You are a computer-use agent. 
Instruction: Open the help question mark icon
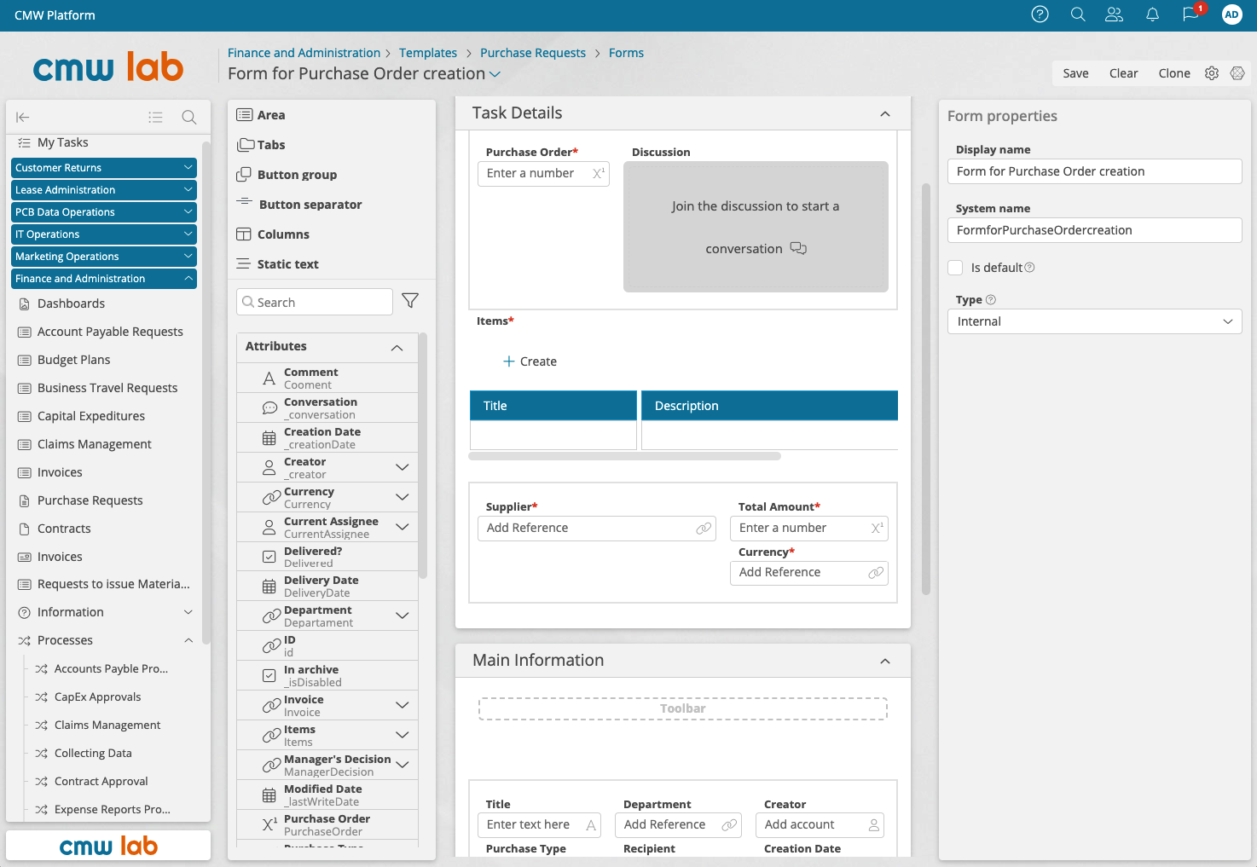1040,14
